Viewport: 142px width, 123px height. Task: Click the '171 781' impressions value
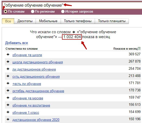[x=135, y=83]
